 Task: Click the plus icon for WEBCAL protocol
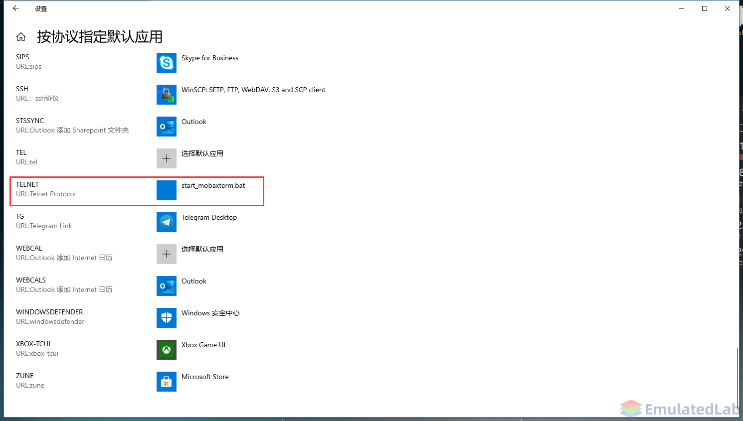coord(167,254)
